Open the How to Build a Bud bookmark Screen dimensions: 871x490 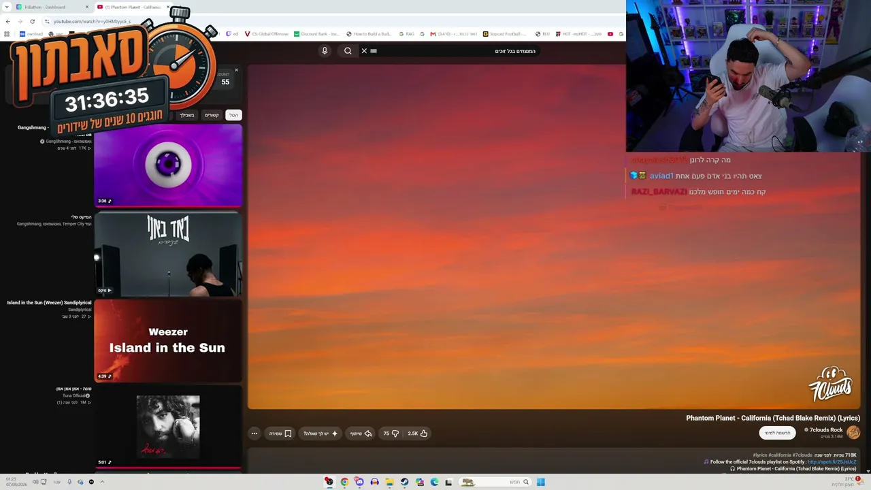tap(369, 33)
